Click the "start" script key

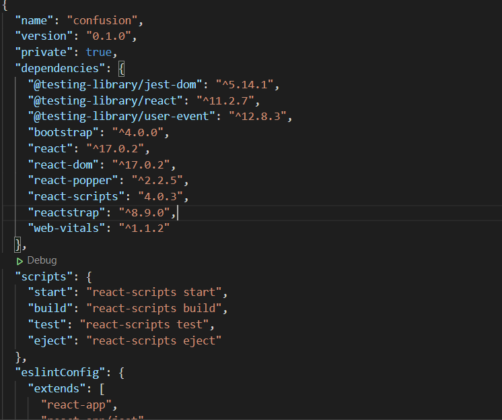pos(50,292)
